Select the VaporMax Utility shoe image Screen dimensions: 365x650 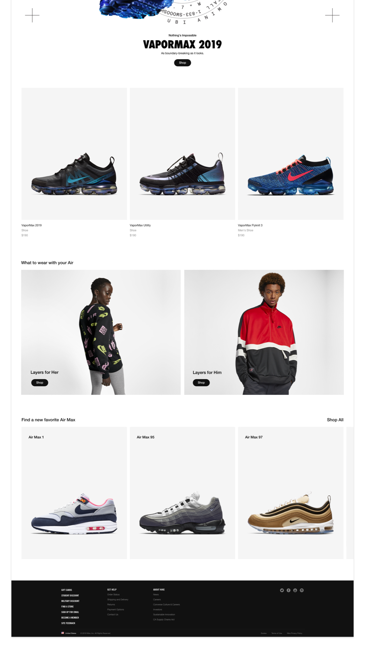coord(182,154)
